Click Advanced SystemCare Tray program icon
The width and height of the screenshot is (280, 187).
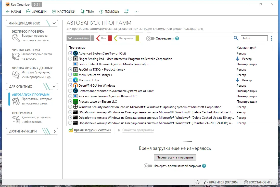[x=75, y=53]
